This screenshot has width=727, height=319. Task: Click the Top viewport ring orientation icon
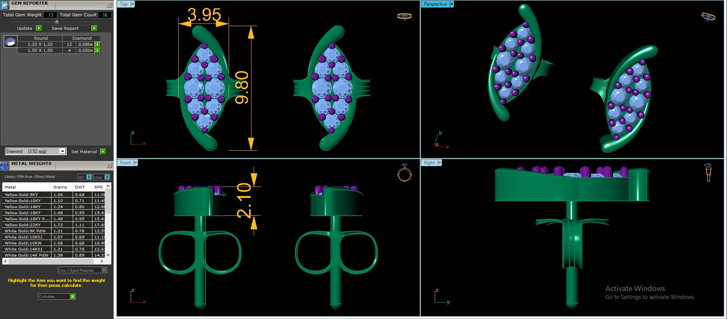(x=404, y=16)
